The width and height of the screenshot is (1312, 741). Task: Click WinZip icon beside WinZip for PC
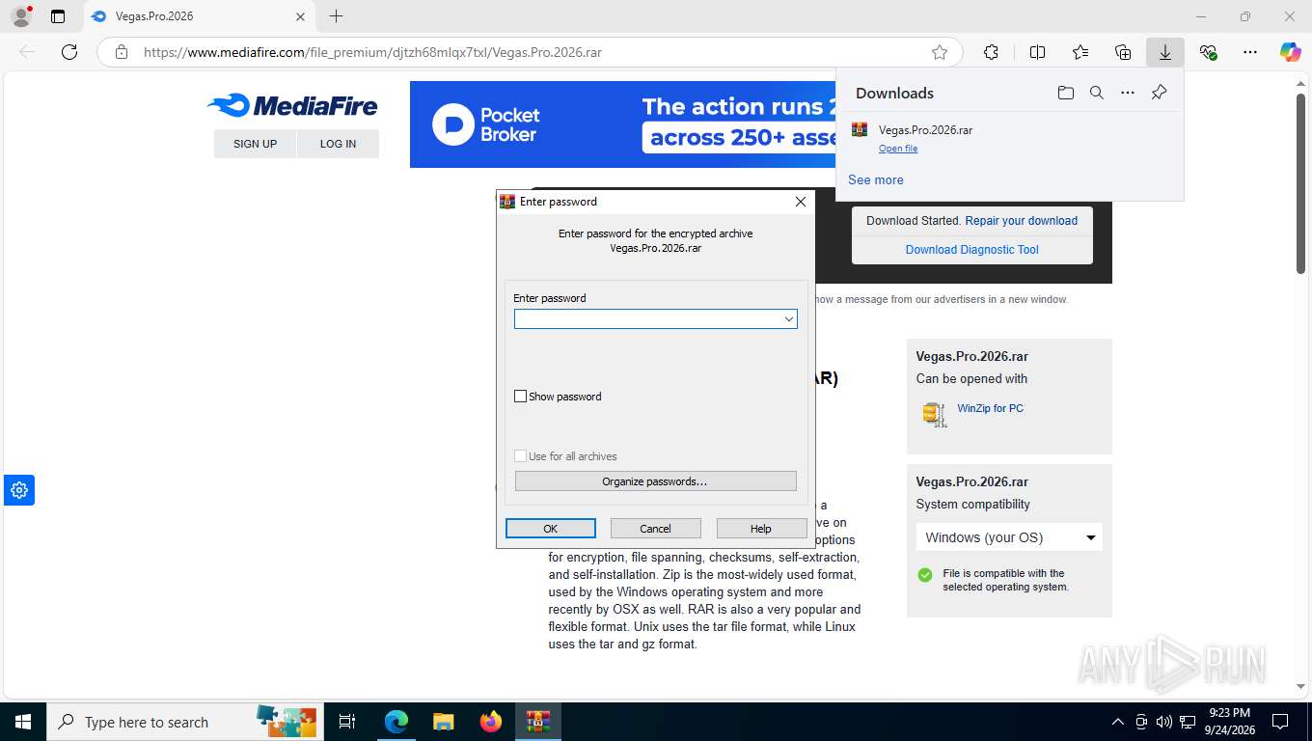[934, 414]
